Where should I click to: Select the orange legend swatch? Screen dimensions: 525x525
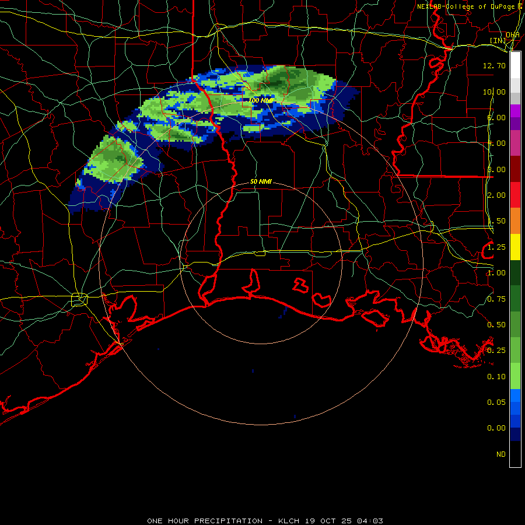(x=515, y=221)
